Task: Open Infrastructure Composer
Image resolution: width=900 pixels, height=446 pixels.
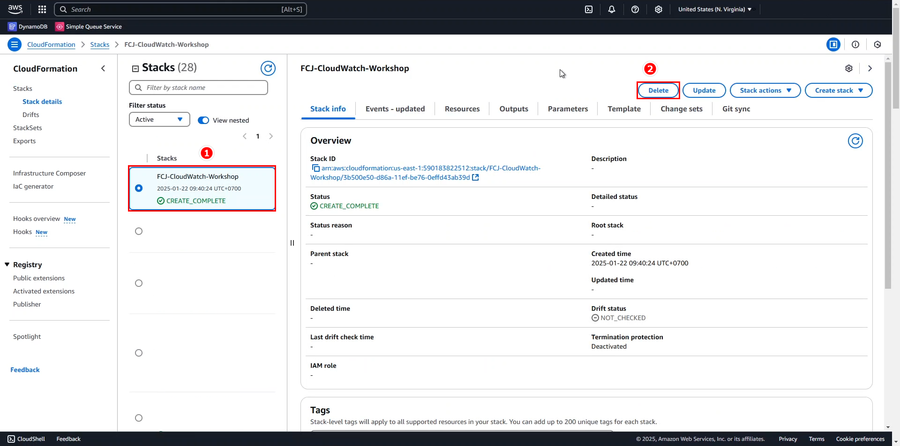Action: (x=49, y=173)
